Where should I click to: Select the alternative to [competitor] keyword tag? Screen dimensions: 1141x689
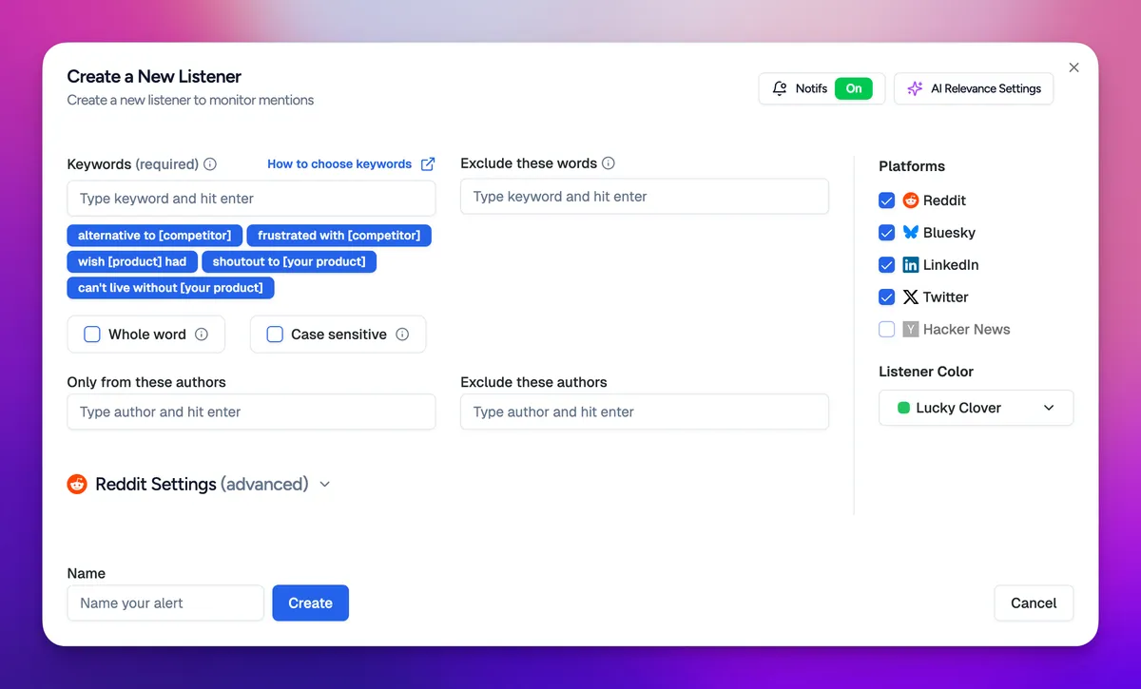coord(154,236)
